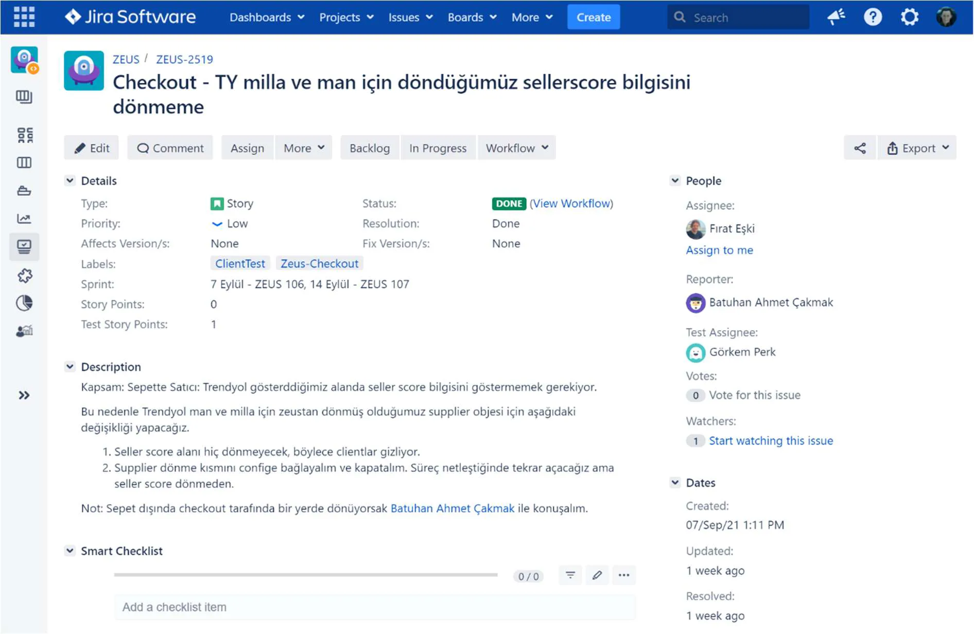Click the Search field
The width and height of the screenshot is (974, 634).
(738, 18)
